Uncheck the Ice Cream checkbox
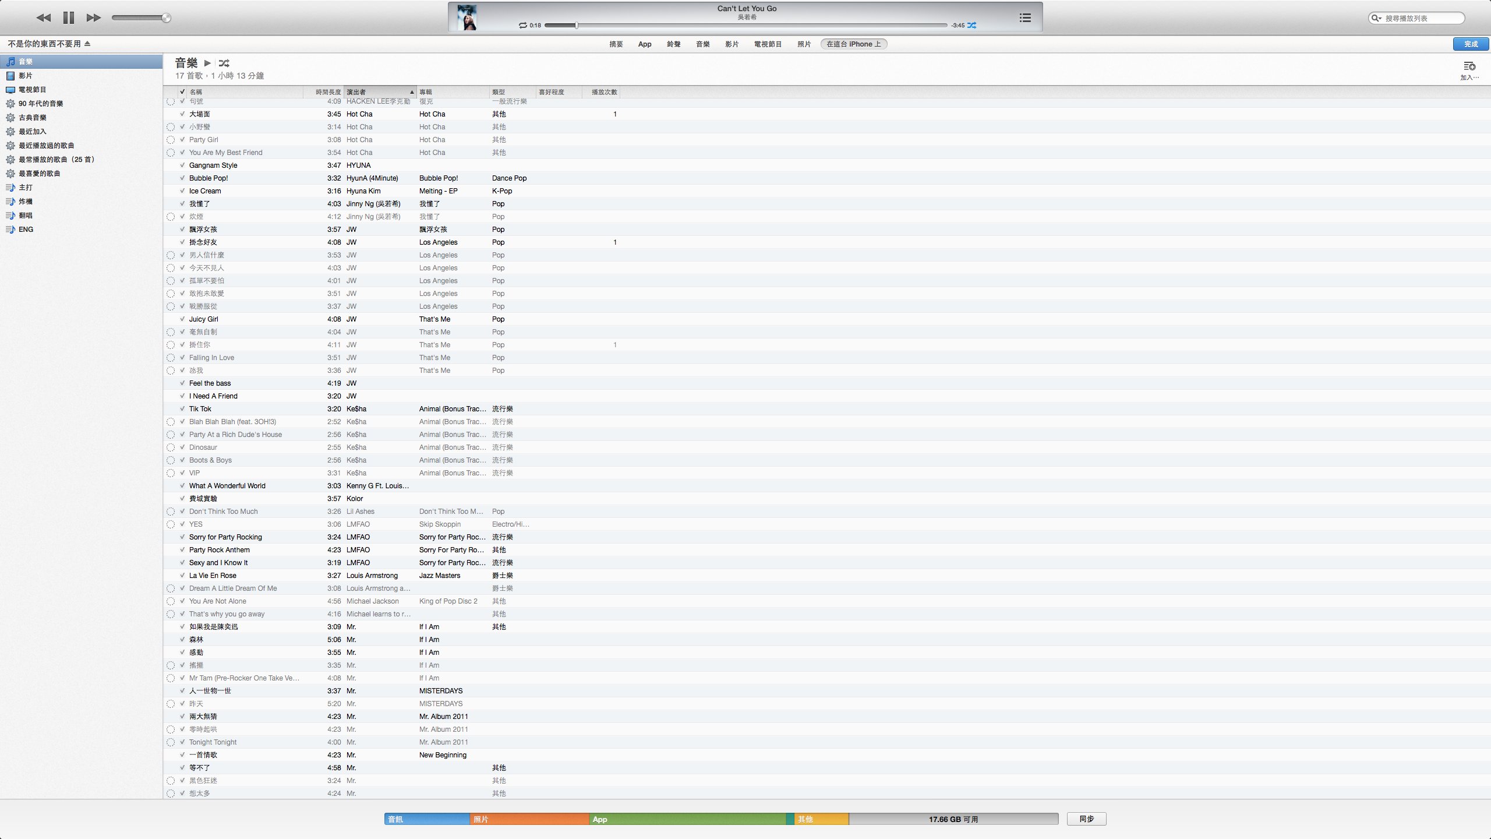1491x839 pixels. point(182,191)
